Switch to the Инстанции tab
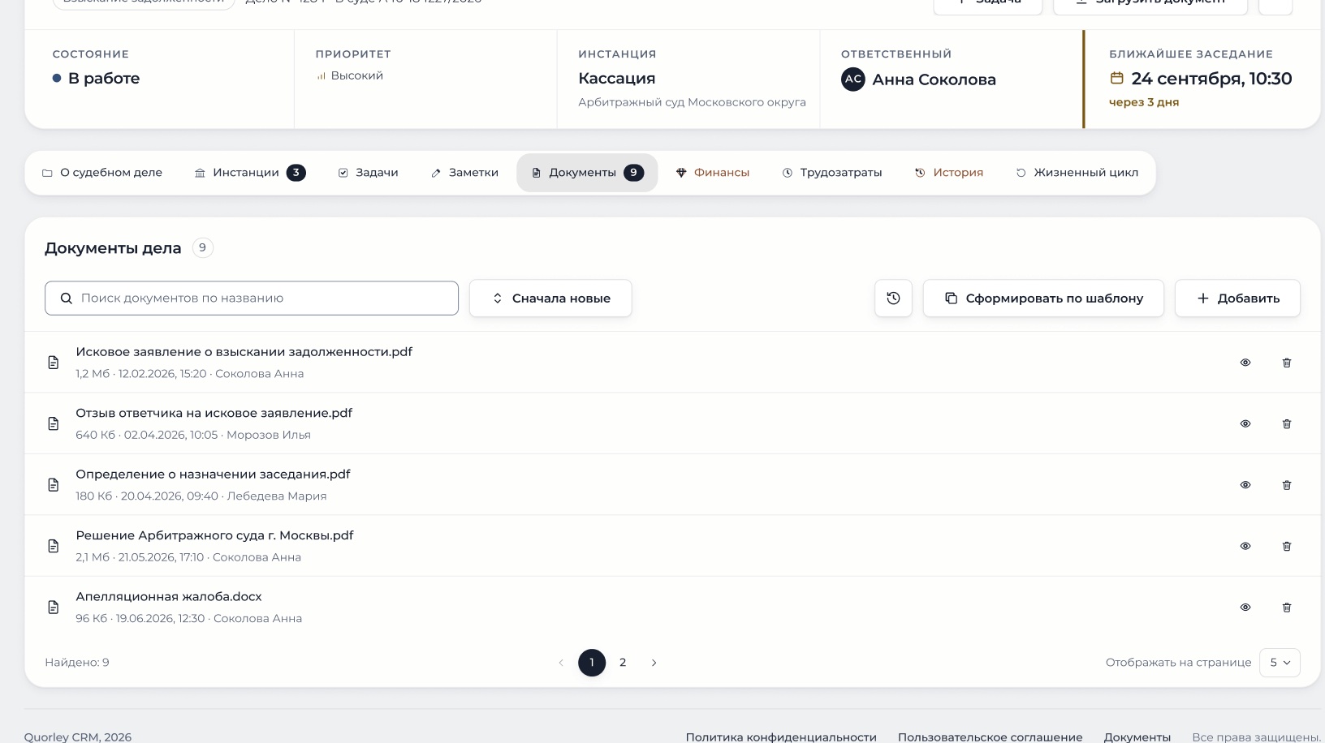 pyautogui.click(x=250, y=173)
